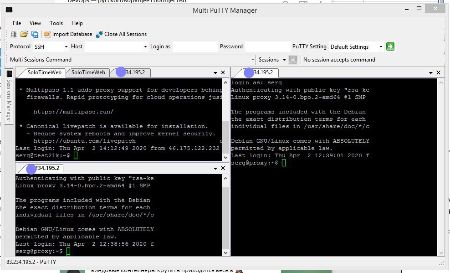Click the 'login as: serg' line
The image size is (450, 273).
tap(256, 82)
